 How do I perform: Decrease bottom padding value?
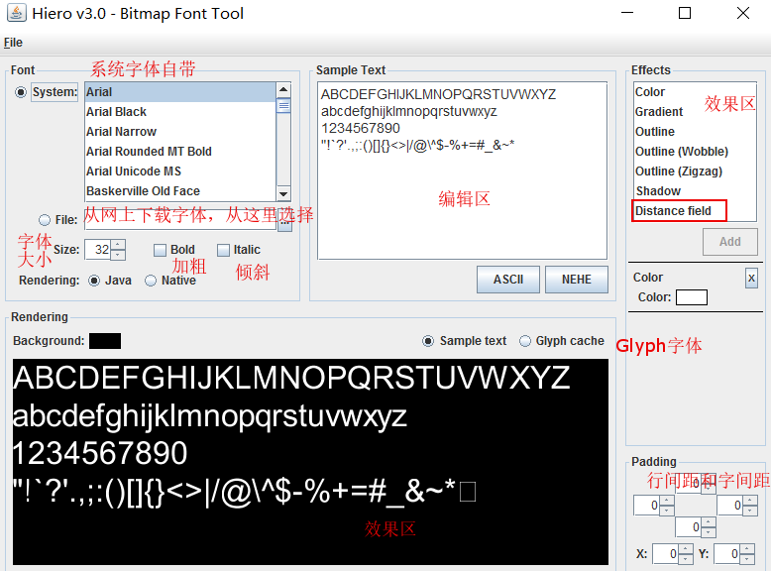click(x=709, y=532)
